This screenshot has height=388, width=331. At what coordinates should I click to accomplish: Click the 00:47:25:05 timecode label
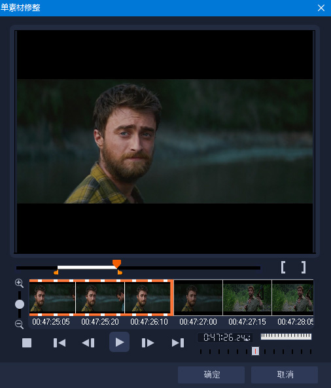pos(51,322)
